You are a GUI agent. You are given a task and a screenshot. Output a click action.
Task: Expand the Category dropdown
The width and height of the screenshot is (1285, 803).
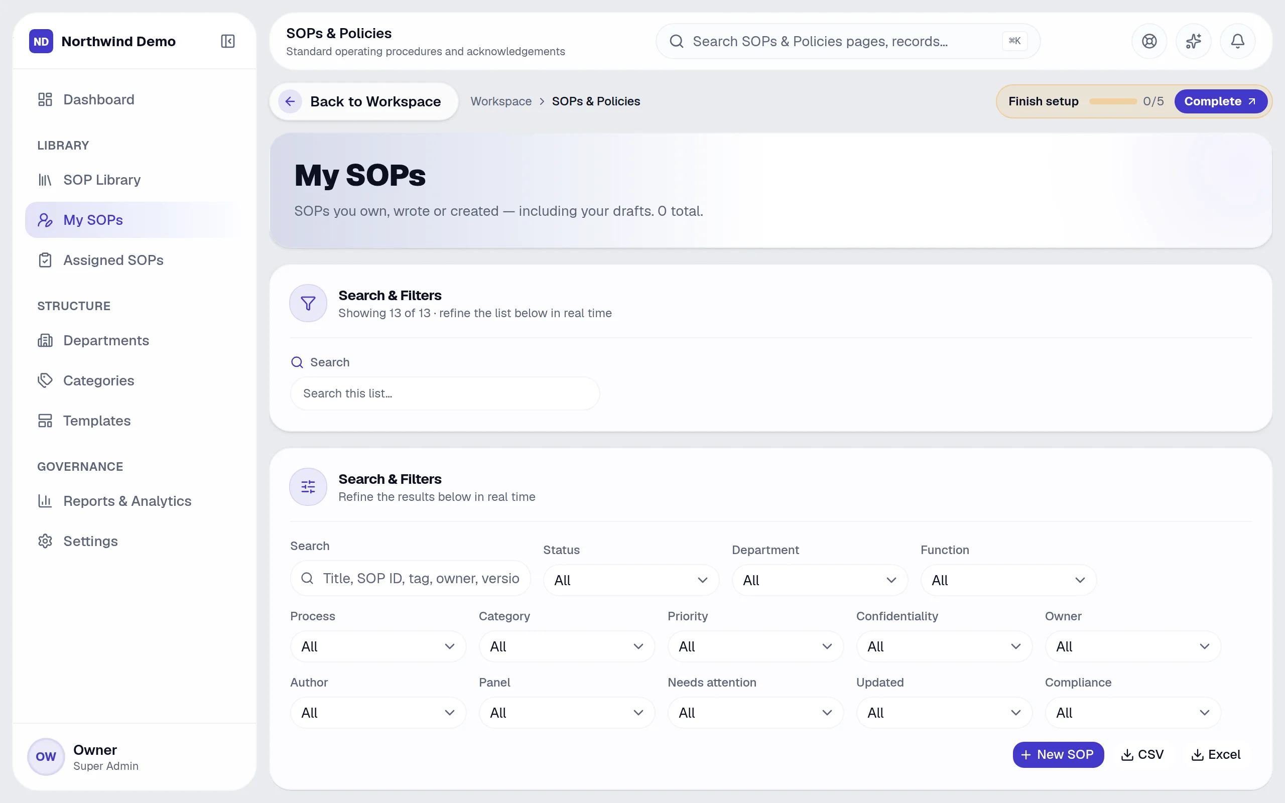pos(567,646)
